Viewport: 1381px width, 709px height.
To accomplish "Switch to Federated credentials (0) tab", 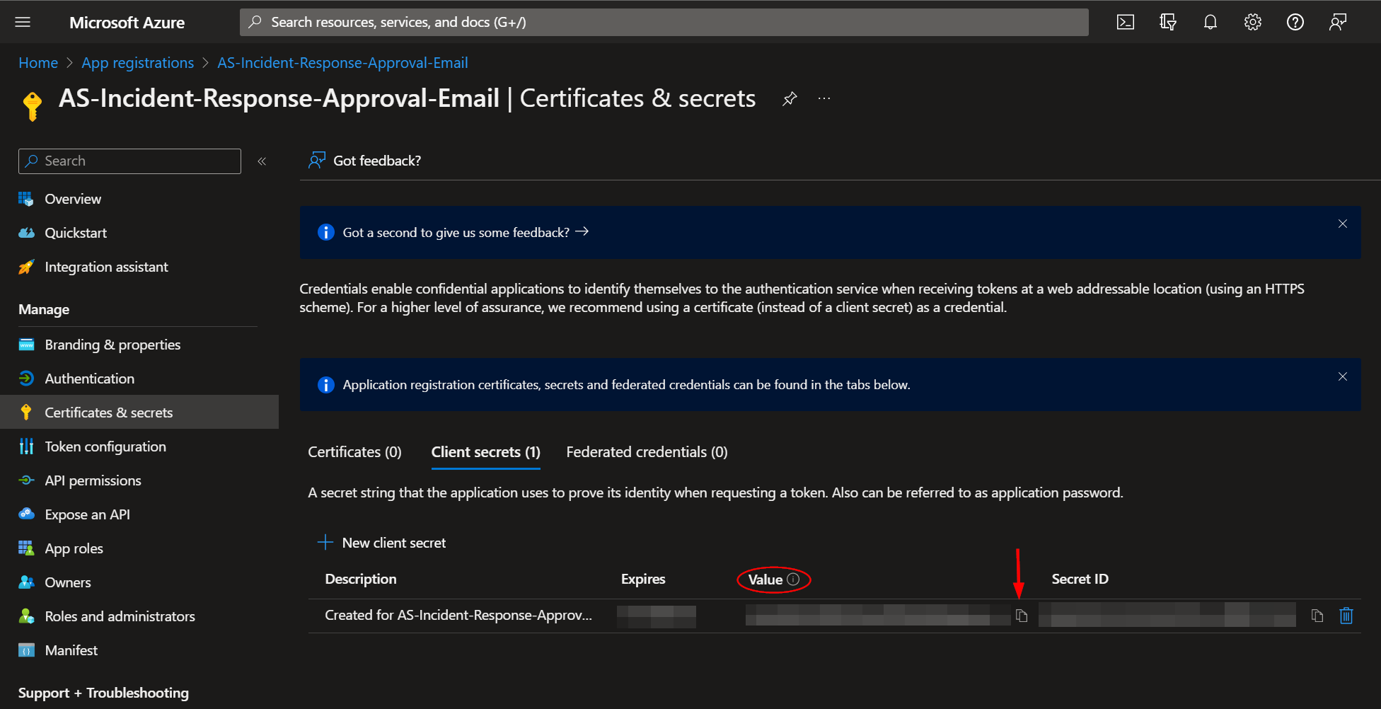I will (647, 452).
